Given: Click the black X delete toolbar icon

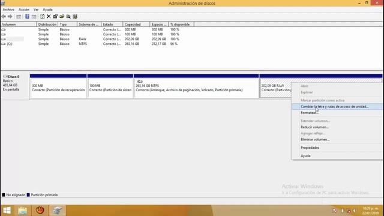Looking at the screenshot, I should coord(49,16).
